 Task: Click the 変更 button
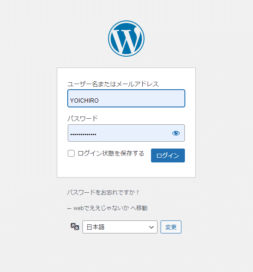pos(171,227)
